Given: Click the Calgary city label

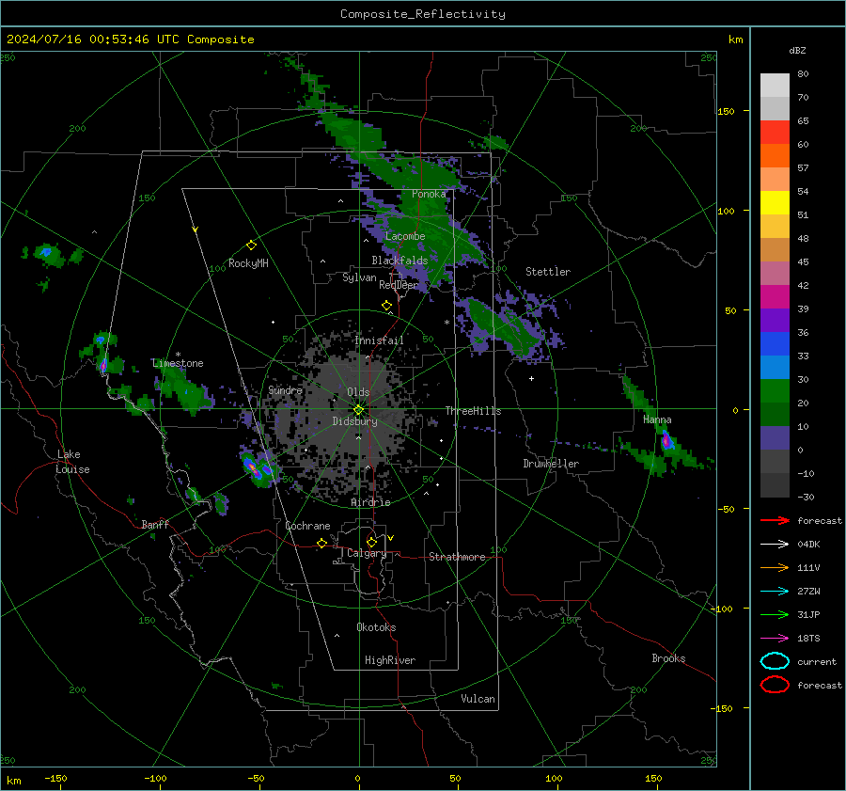Looking at the screenshot, I should [x=367, y=553].
